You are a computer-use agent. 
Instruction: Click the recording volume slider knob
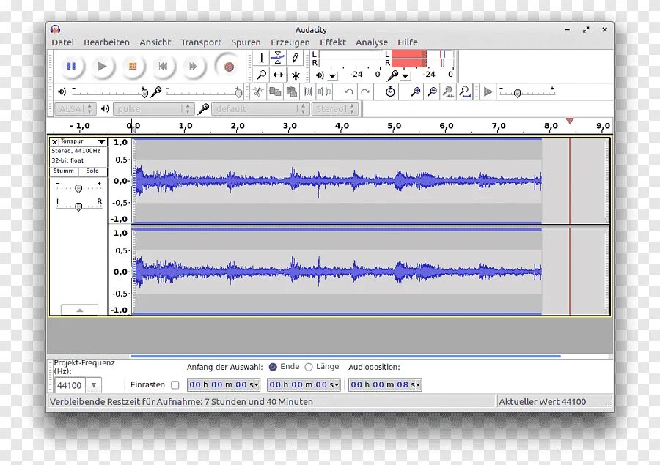point(238,92)
